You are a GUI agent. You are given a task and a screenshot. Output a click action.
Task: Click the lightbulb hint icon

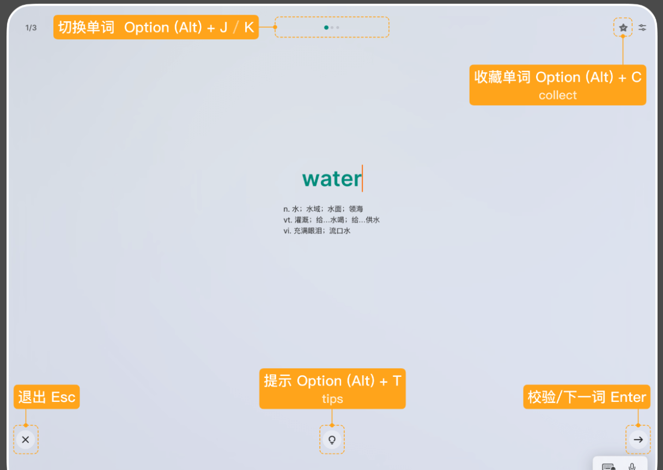pyautogui.click(x=332, y=440)
